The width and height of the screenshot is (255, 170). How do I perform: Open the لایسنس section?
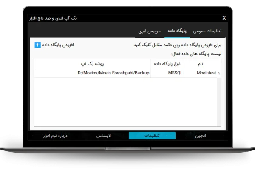[x=104, y=136]
